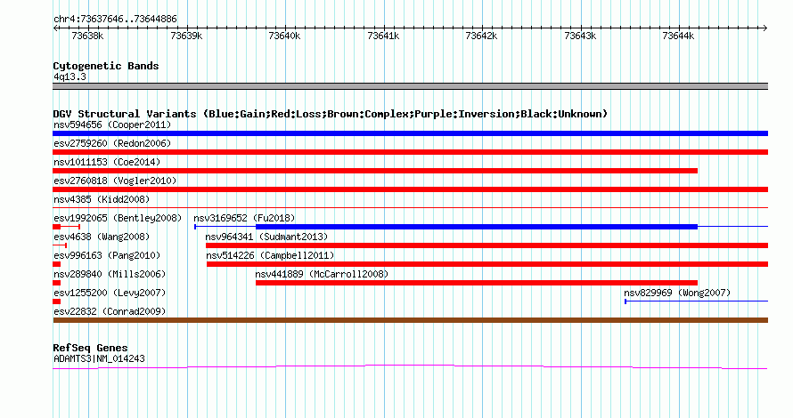This screenshot has width=793, height=418.
Task: Click the DGV Structural Variants track title
Action: (330, 114)
